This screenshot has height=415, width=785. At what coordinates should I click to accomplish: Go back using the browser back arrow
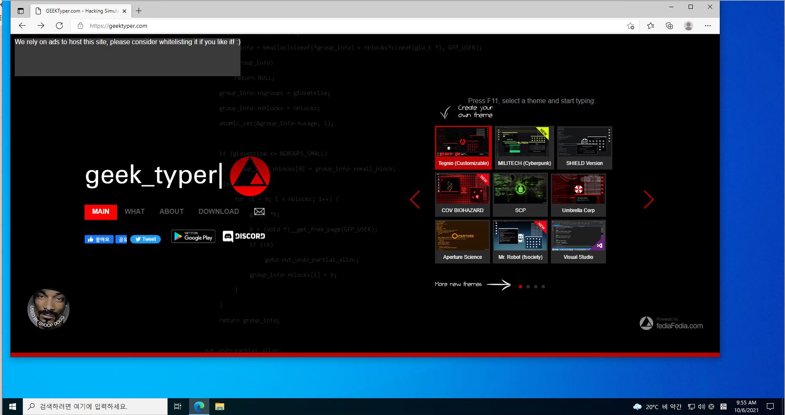22,26
